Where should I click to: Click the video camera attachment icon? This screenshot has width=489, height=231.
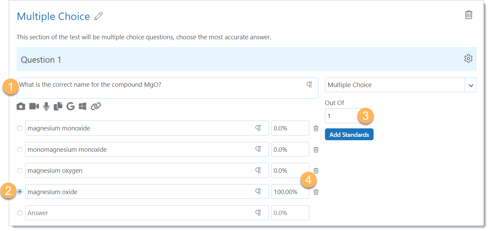coord(34,106)
